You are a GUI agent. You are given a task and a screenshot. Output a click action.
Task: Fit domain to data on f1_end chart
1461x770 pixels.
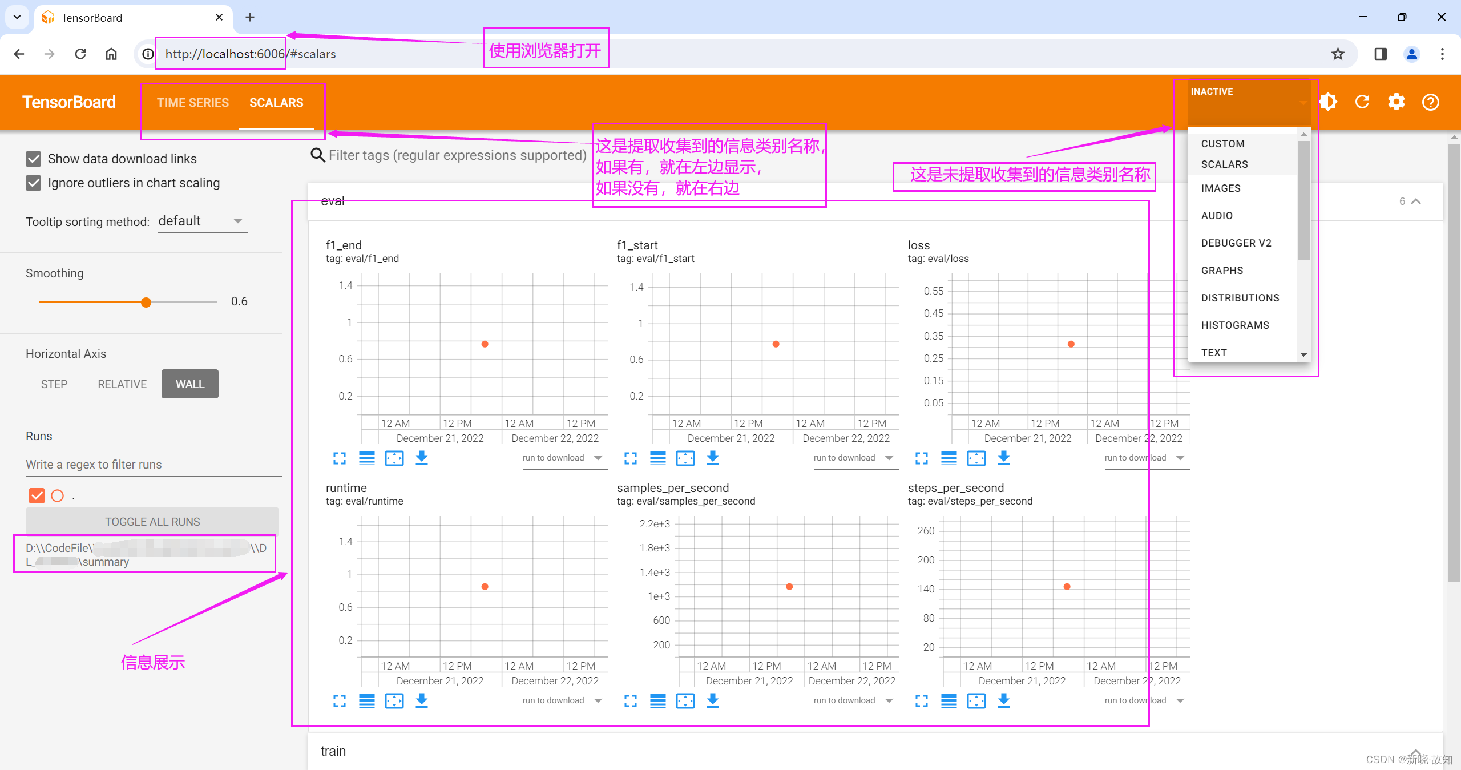(x=394, y=458)
